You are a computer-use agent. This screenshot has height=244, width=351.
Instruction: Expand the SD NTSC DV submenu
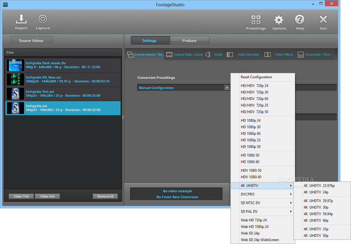(x=263, y=203)
